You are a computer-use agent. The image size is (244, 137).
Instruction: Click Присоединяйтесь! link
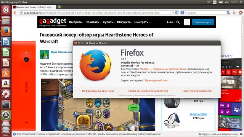click(x=157, y=80)
